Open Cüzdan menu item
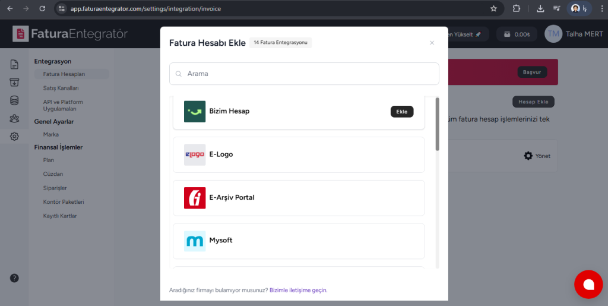 (x=53, y=174)
